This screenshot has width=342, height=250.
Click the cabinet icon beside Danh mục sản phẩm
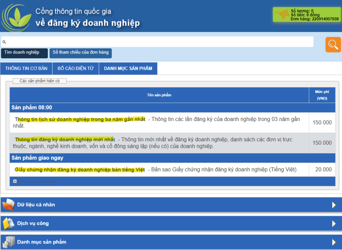8,242
